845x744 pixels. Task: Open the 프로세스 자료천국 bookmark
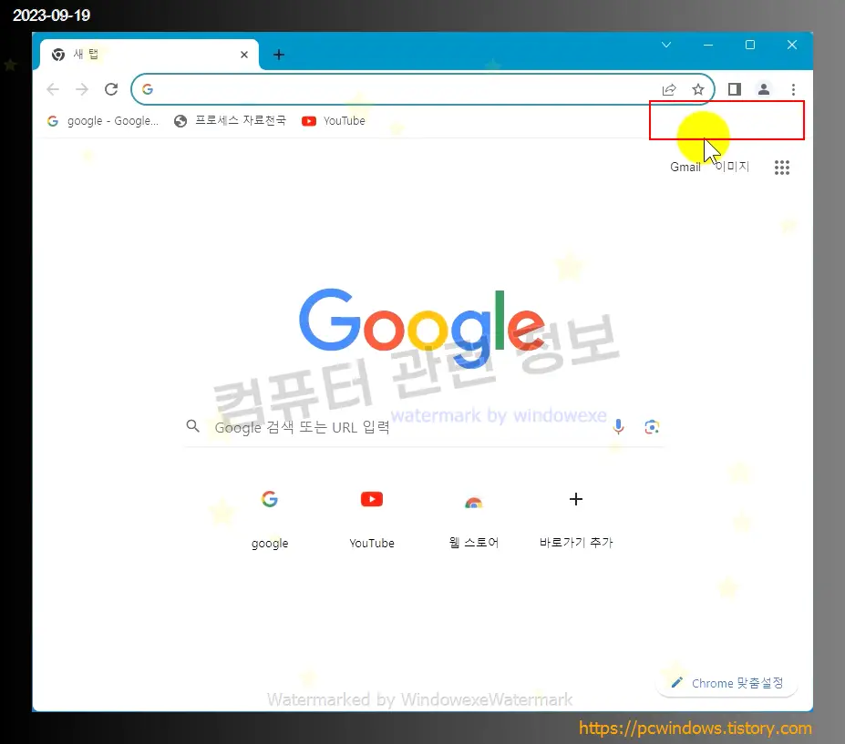click(x=230, y=120)
